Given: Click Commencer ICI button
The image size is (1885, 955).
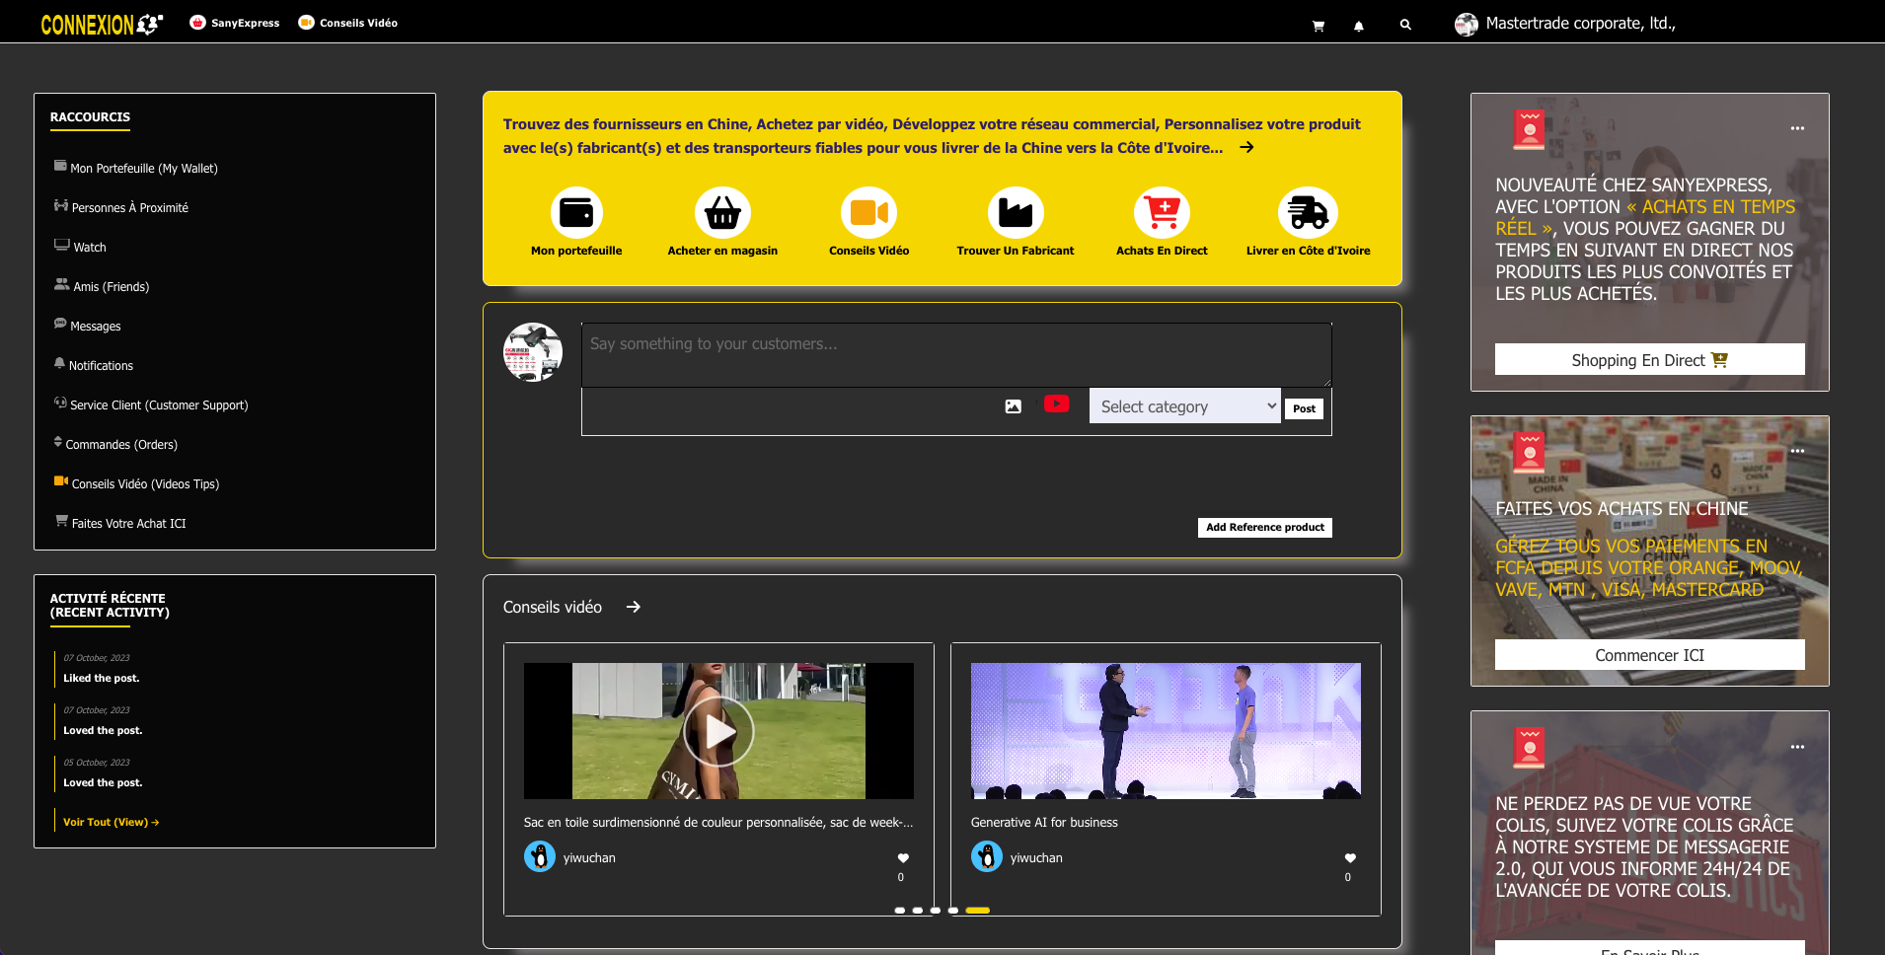Looking at the screenshot, I should (1649, 655).
